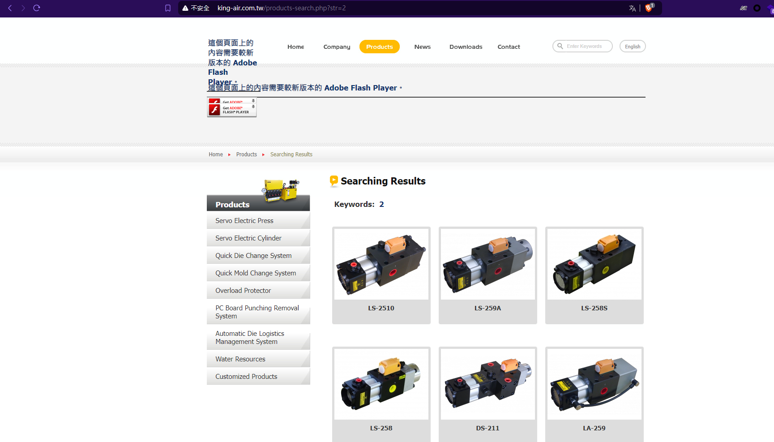The width and height of the screenshot is (774, 442).
Task: Click the not-secure warning triangle icon
Action: pyautogui.click(x=185, y=8)
